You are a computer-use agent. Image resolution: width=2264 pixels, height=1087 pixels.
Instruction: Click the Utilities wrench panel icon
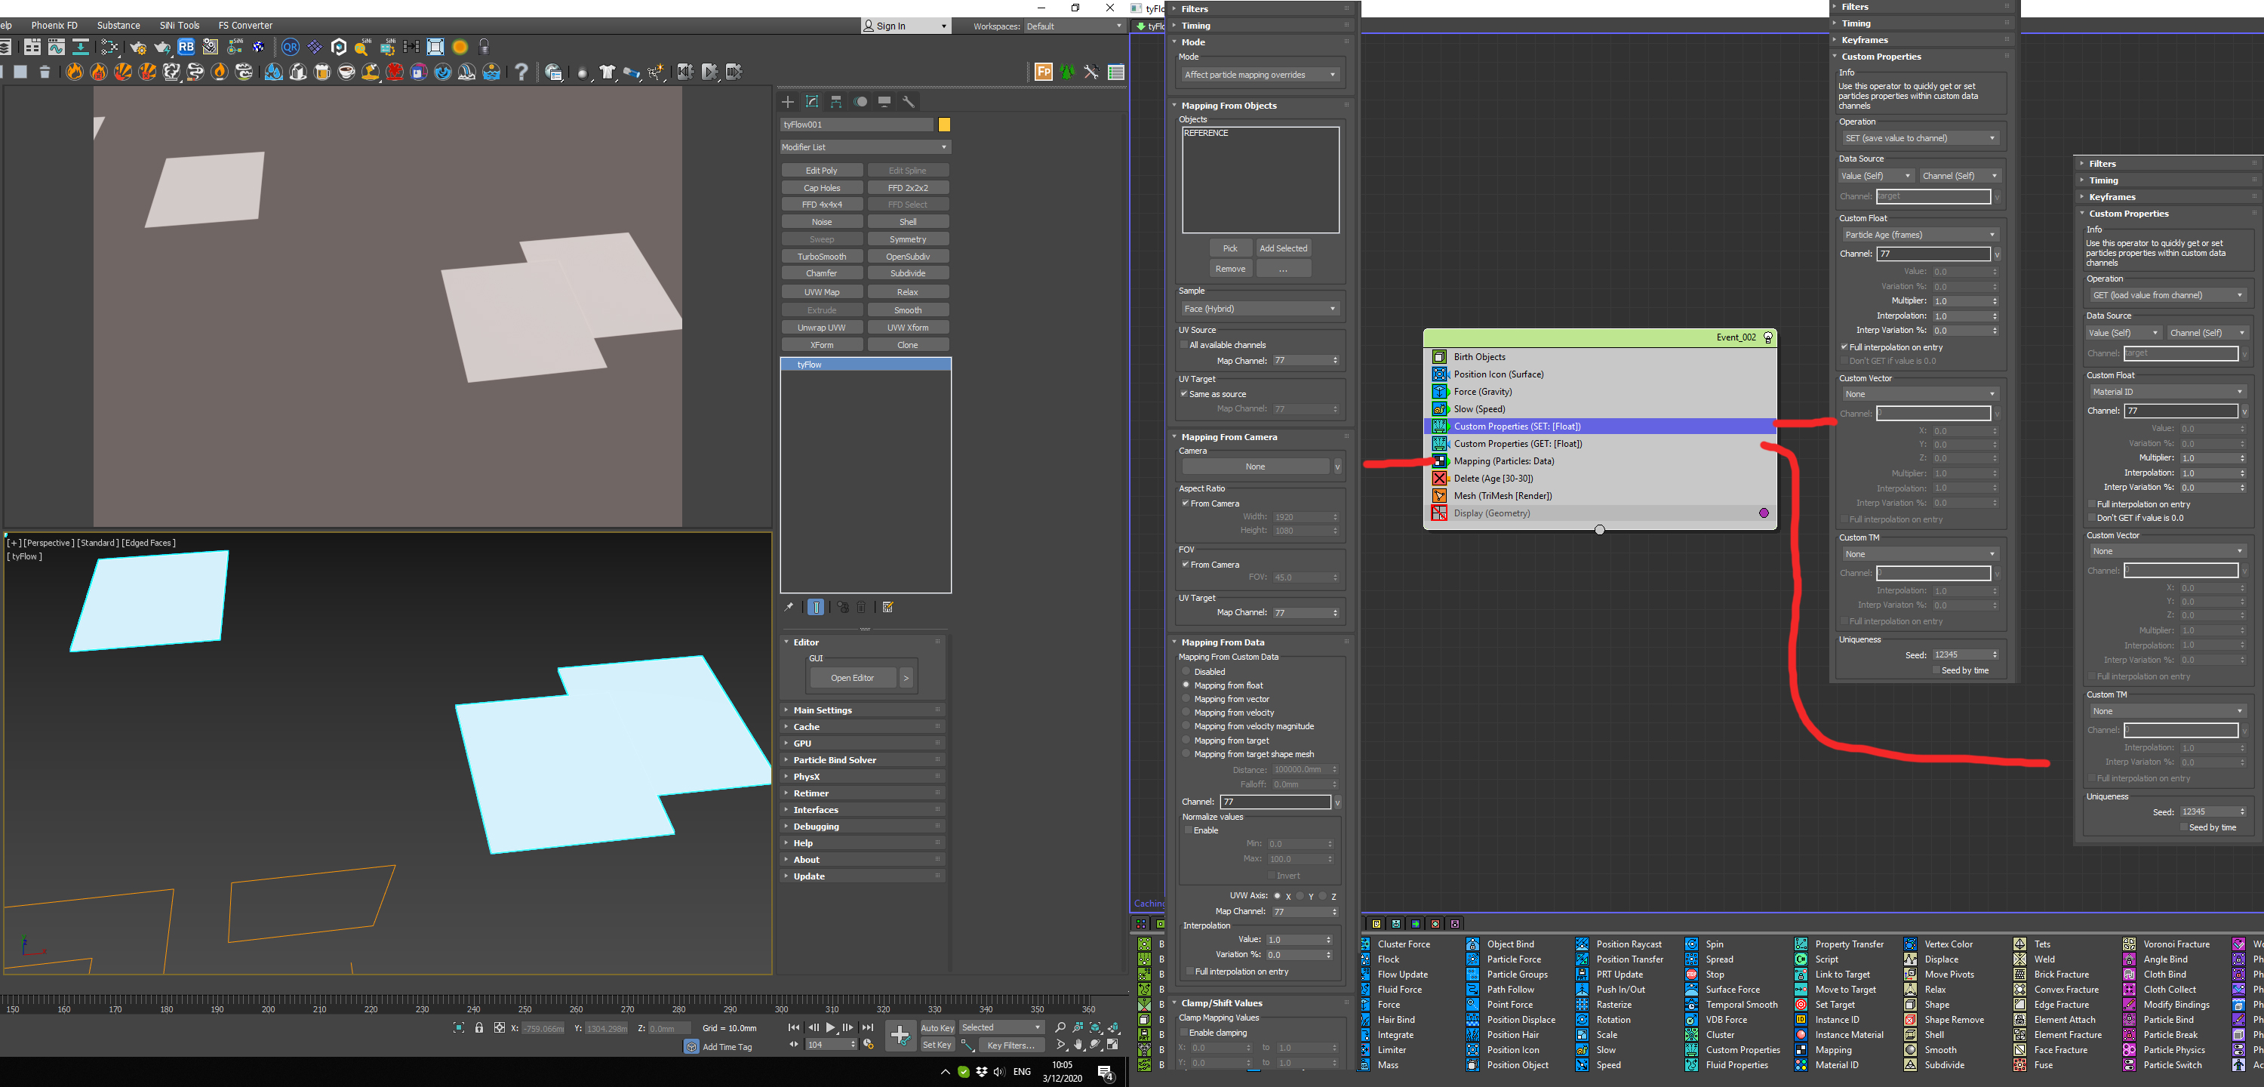pos(909,102)
